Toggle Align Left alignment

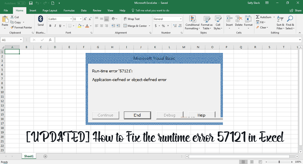tap(97, 26)
